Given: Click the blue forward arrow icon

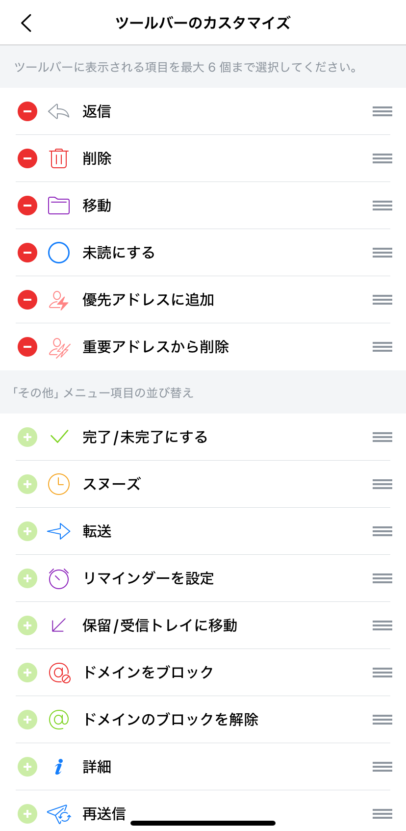Looking at the screenshot, I should [x=59, y=531].
